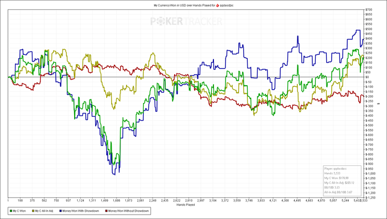Click the $-500 y-axis label
Screen dimensions: 387x219
[369, 126]
